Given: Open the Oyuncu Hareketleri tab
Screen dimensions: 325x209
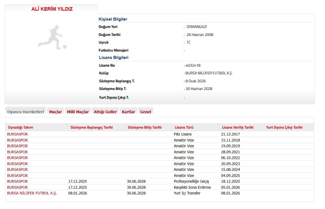Looking at the screenshot, I should 26,112.
